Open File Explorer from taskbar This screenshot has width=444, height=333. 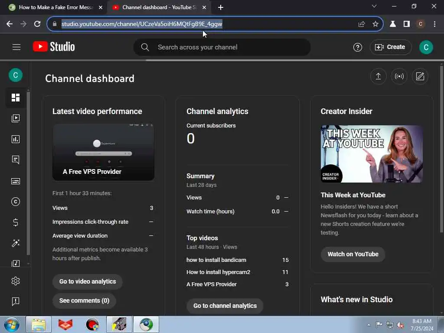[x=39, y=324]
